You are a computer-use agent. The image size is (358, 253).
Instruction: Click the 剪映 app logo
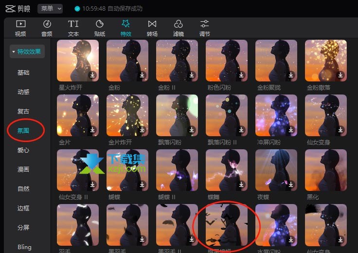18,9
